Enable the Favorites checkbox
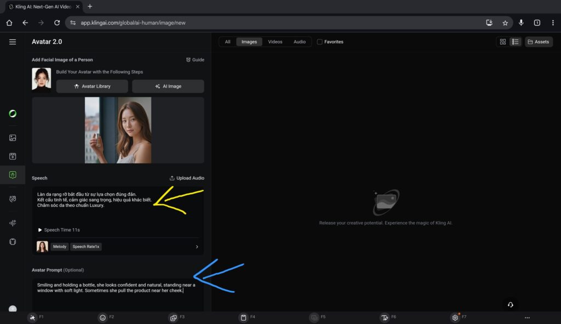The height and width of the screenshot is (324, 561). (x=320, y=42)
